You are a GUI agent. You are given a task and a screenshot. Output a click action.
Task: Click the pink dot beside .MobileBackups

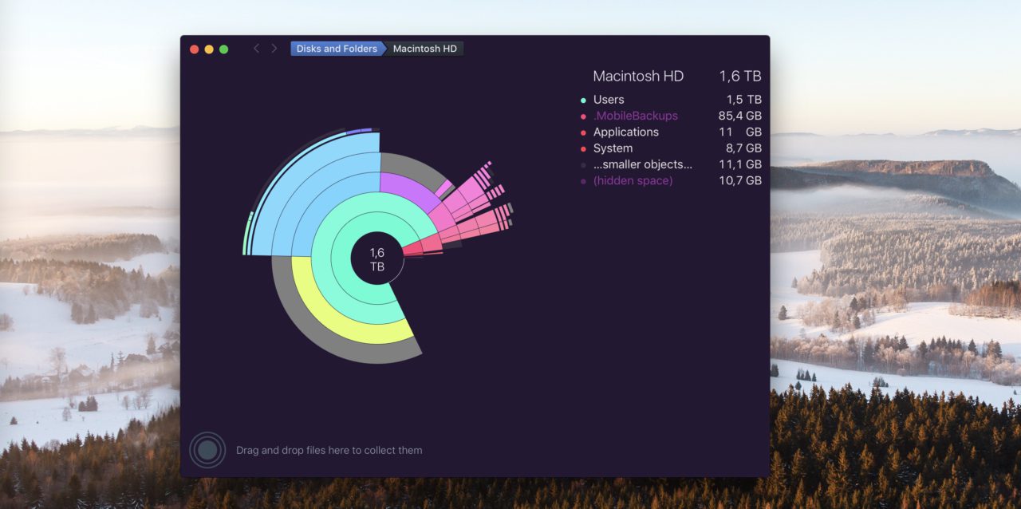[584, 116]
